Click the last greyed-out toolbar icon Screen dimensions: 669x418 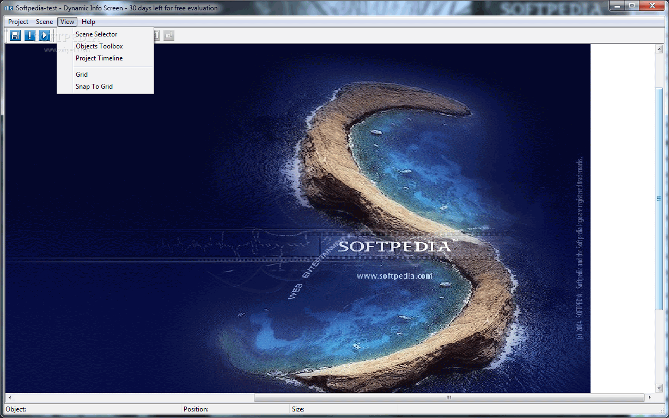point(169,35)
